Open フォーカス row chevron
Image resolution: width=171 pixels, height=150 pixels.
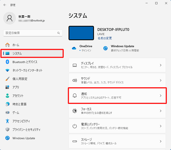[161, 111]
